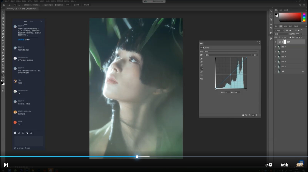Viewport: 308px width, 172px height.
Task: Click the trash icon in the curves panel
Action: point(256,115)
